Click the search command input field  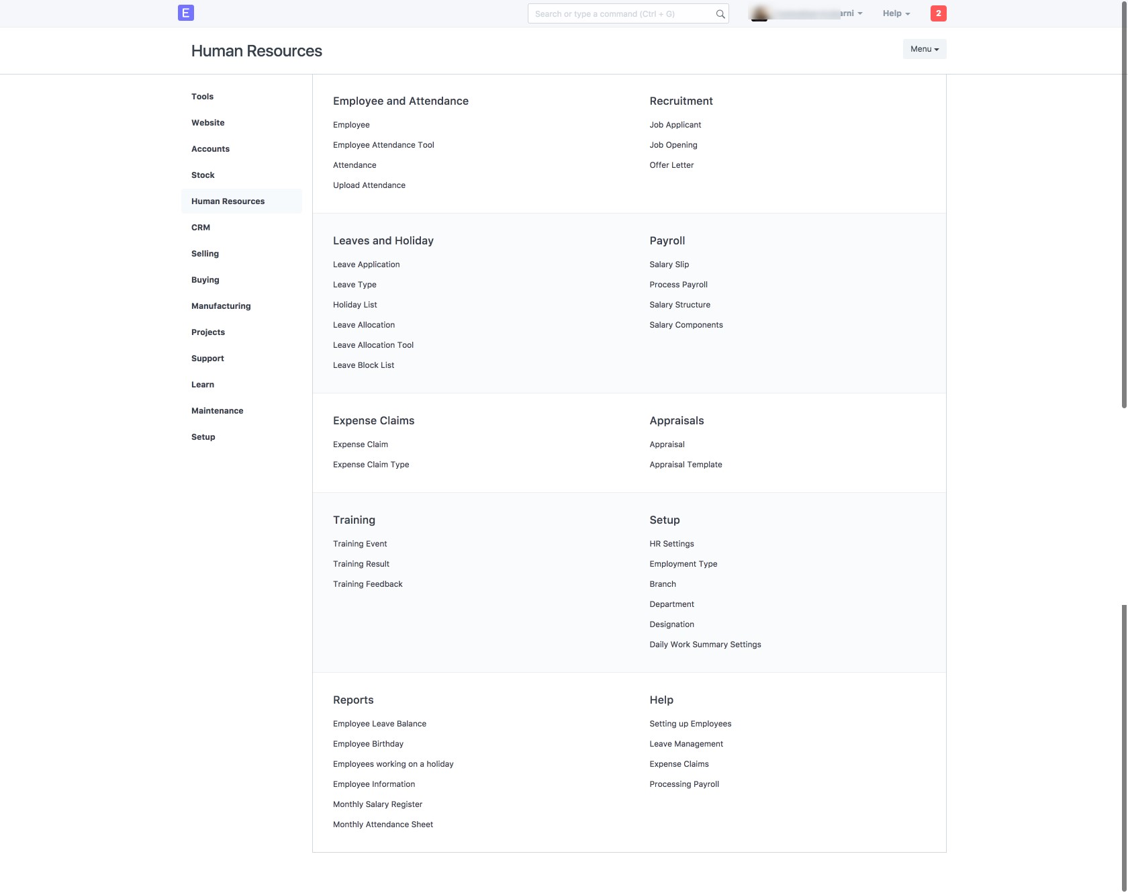tap(621, 14)
